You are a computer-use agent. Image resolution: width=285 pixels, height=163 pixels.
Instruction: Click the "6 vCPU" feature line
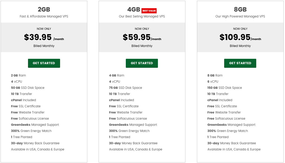(x=213, y=82)
